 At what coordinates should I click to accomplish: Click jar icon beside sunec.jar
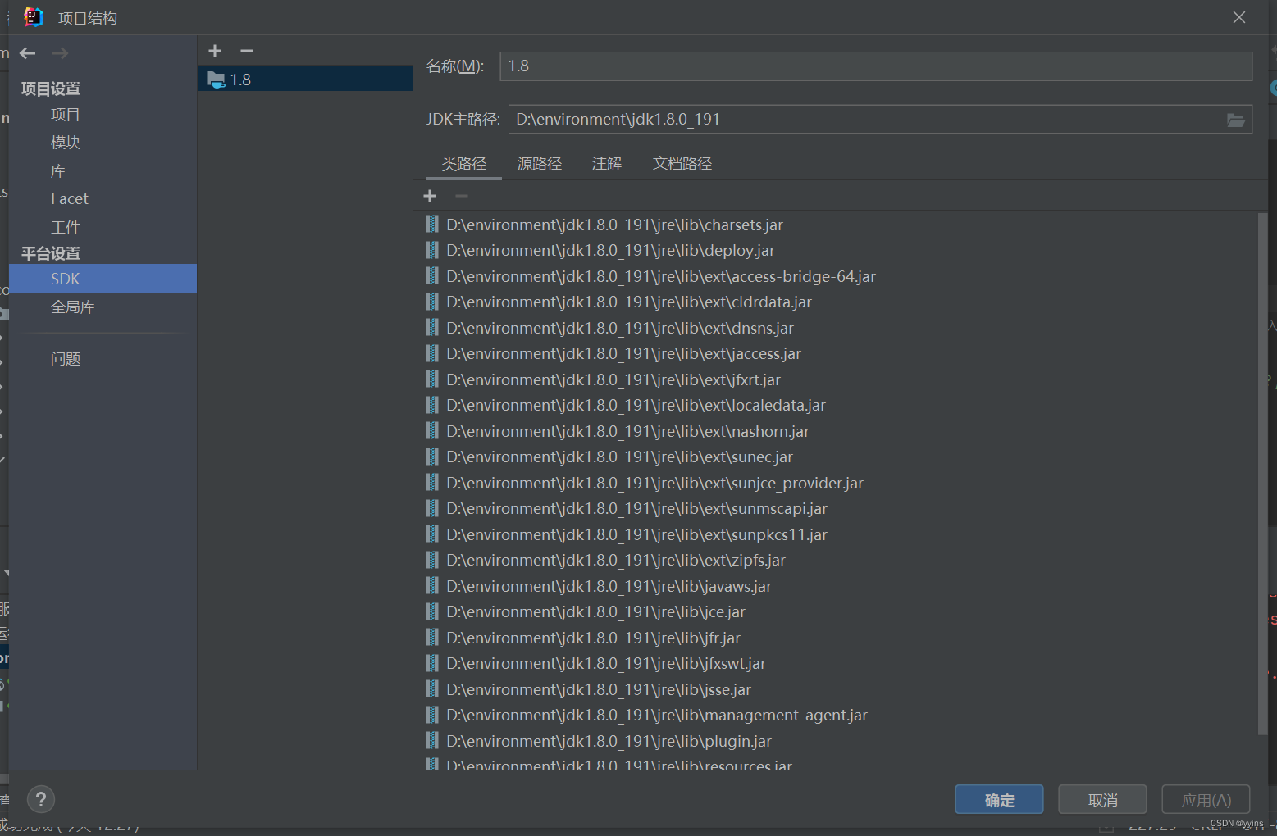pyautogui.click(x=432, y=457)
